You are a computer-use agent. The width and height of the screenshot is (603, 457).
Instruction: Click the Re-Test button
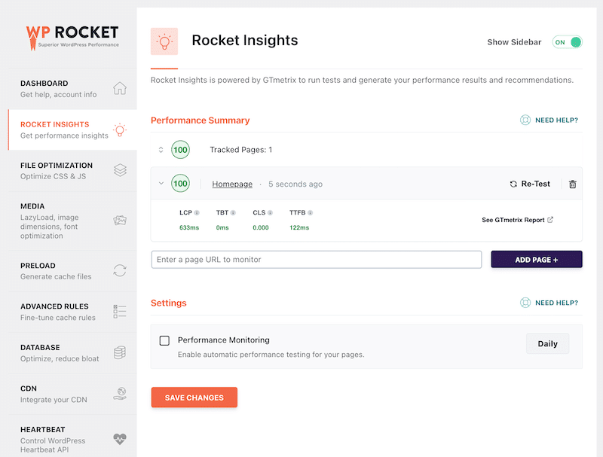(x=530, y=184)
